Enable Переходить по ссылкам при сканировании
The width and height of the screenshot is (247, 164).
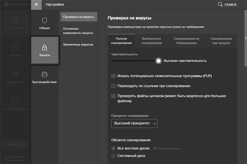113,86
